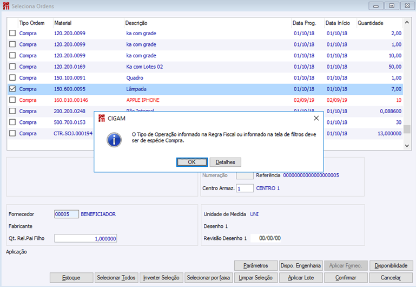Viewport: 416px width, 287px height.
Task: Click the Descrição column header
Action: click(x=208, y=23)
